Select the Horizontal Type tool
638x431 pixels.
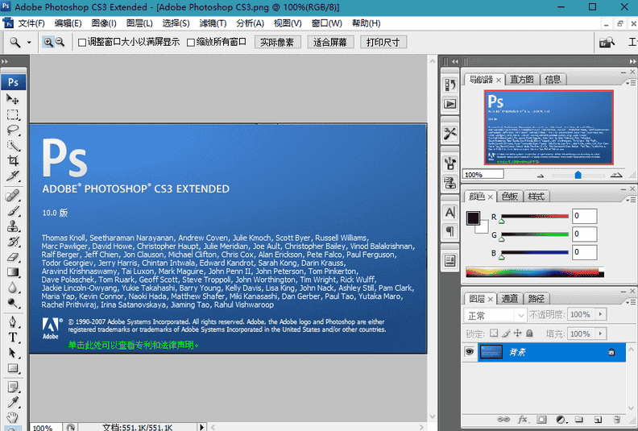(13, 337)
